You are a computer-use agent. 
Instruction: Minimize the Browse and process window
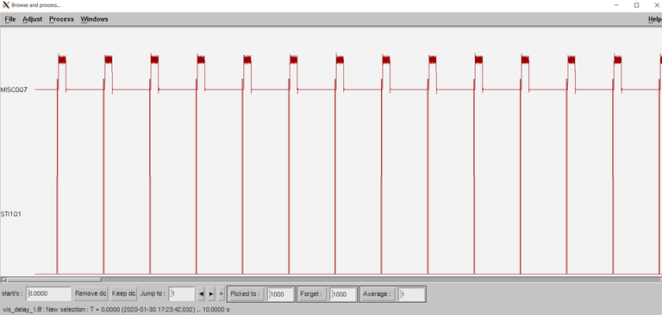tap(617, 5)
